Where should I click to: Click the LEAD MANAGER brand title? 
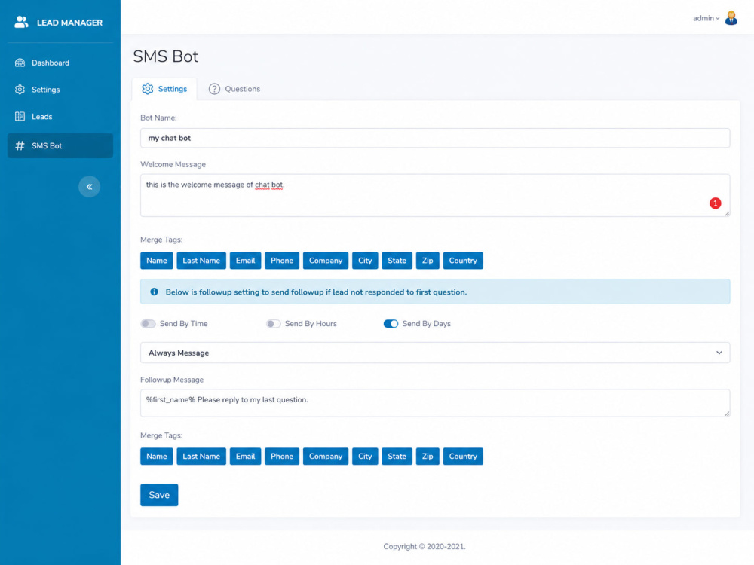tap(69, 23)
